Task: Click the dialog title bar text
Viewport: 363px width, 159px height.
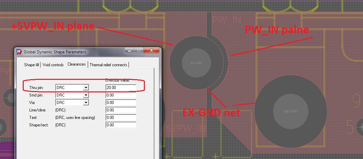Action: (55, 52)
